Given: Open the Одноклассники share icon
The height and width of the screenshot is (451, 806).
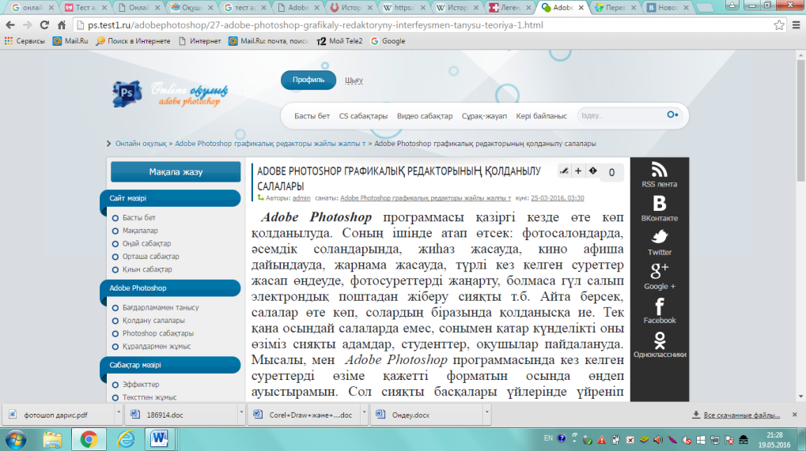Looking at the screenshot, I should [x=660, y=340].
